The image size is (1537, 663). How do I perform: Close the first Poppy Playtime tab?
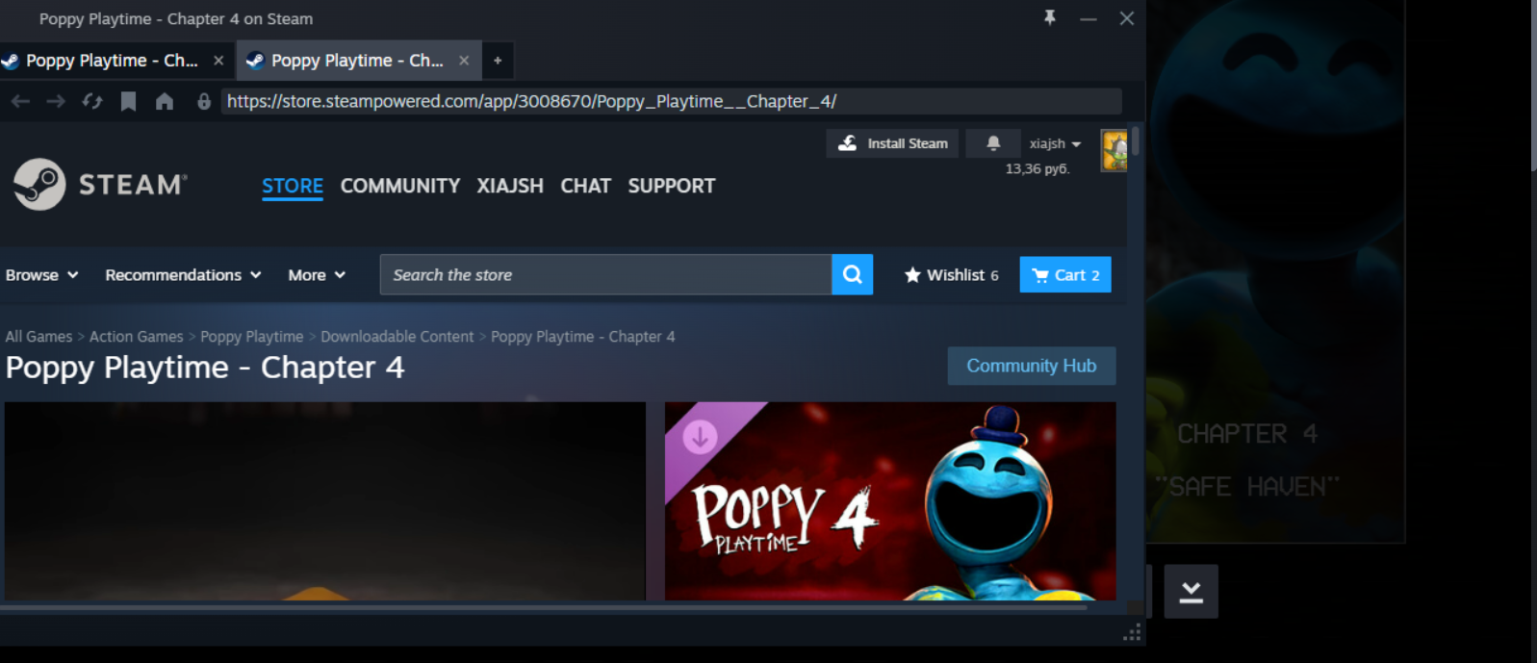[x=218, y=60]
